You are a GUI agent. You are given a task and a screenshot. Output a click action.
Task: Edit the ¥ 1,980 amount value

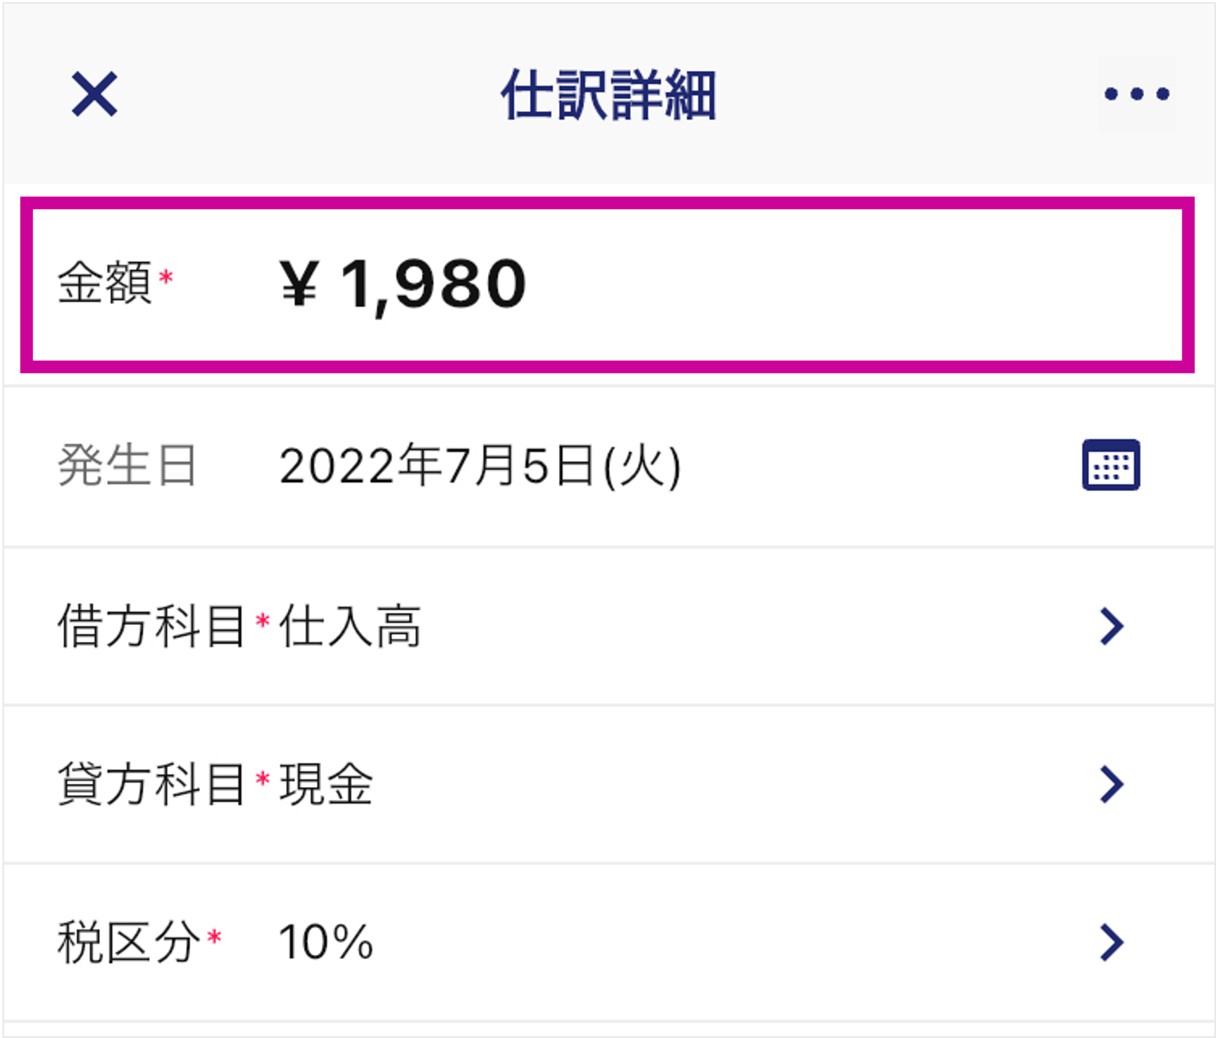coord(403,284)
